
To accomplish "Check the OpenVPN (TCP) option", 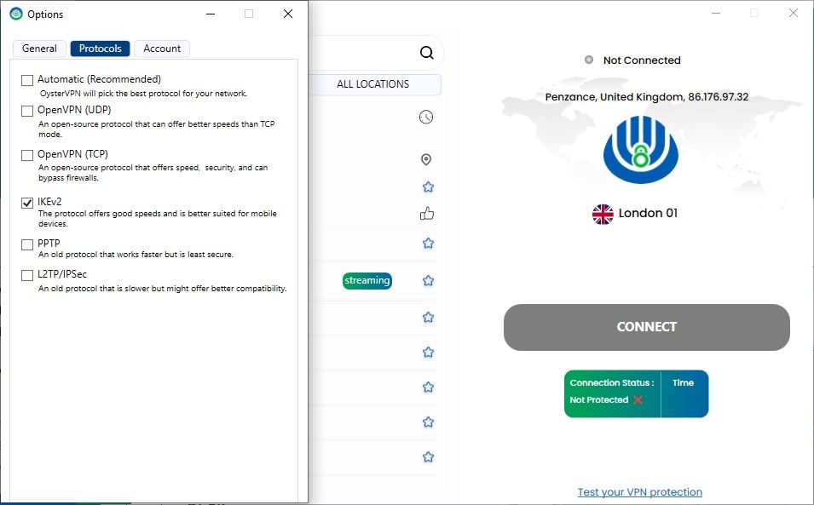I will coord(27,155).
